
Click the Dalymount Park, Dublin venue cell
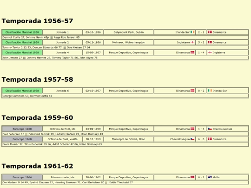(x=129, y=32)
